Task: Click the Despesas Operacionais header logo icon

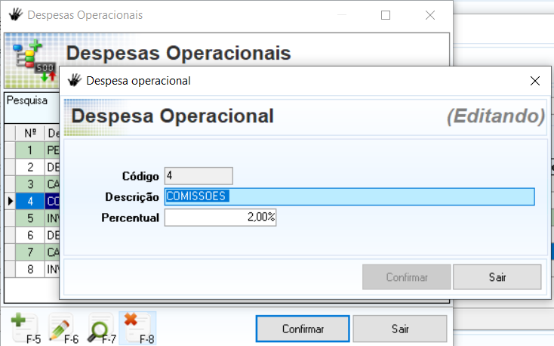Action: coord(33,60)
